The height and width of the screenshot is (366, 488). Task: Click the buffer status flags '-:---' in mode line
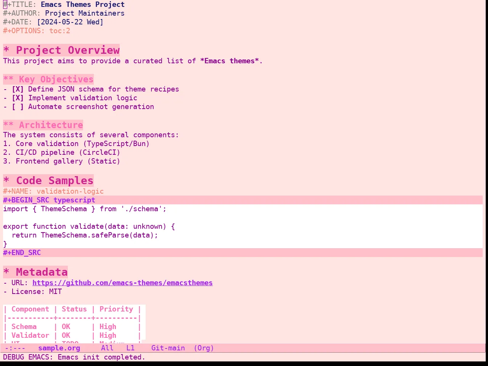pyautogui.click(x=15, y=348)
